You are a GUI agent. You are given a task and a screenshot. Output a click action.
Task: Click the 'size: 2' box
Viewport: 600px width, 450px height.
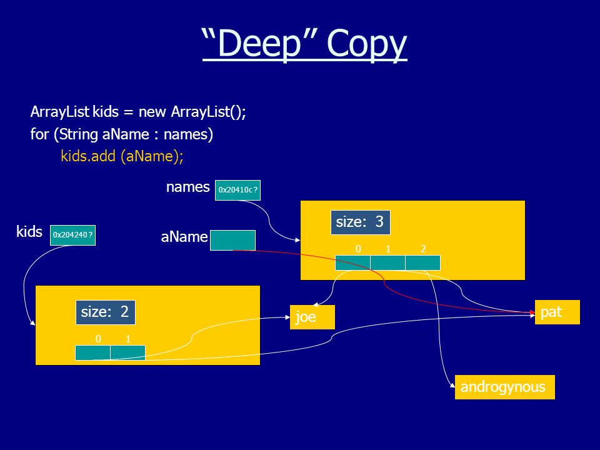(x=106, y=312)
